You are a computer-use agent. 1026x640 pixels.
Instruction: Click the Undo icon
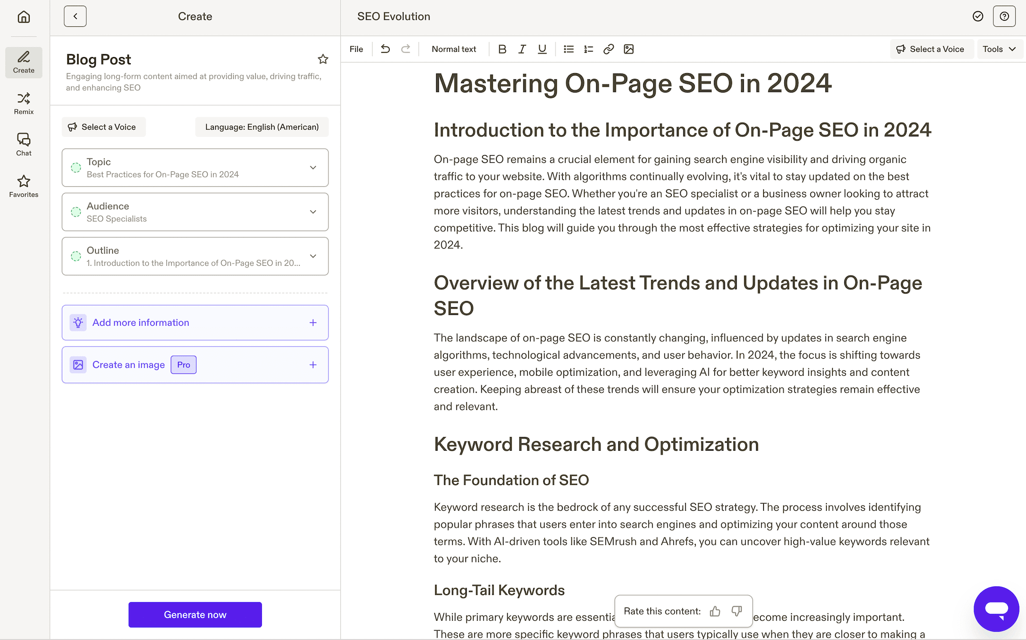[385, 49]
